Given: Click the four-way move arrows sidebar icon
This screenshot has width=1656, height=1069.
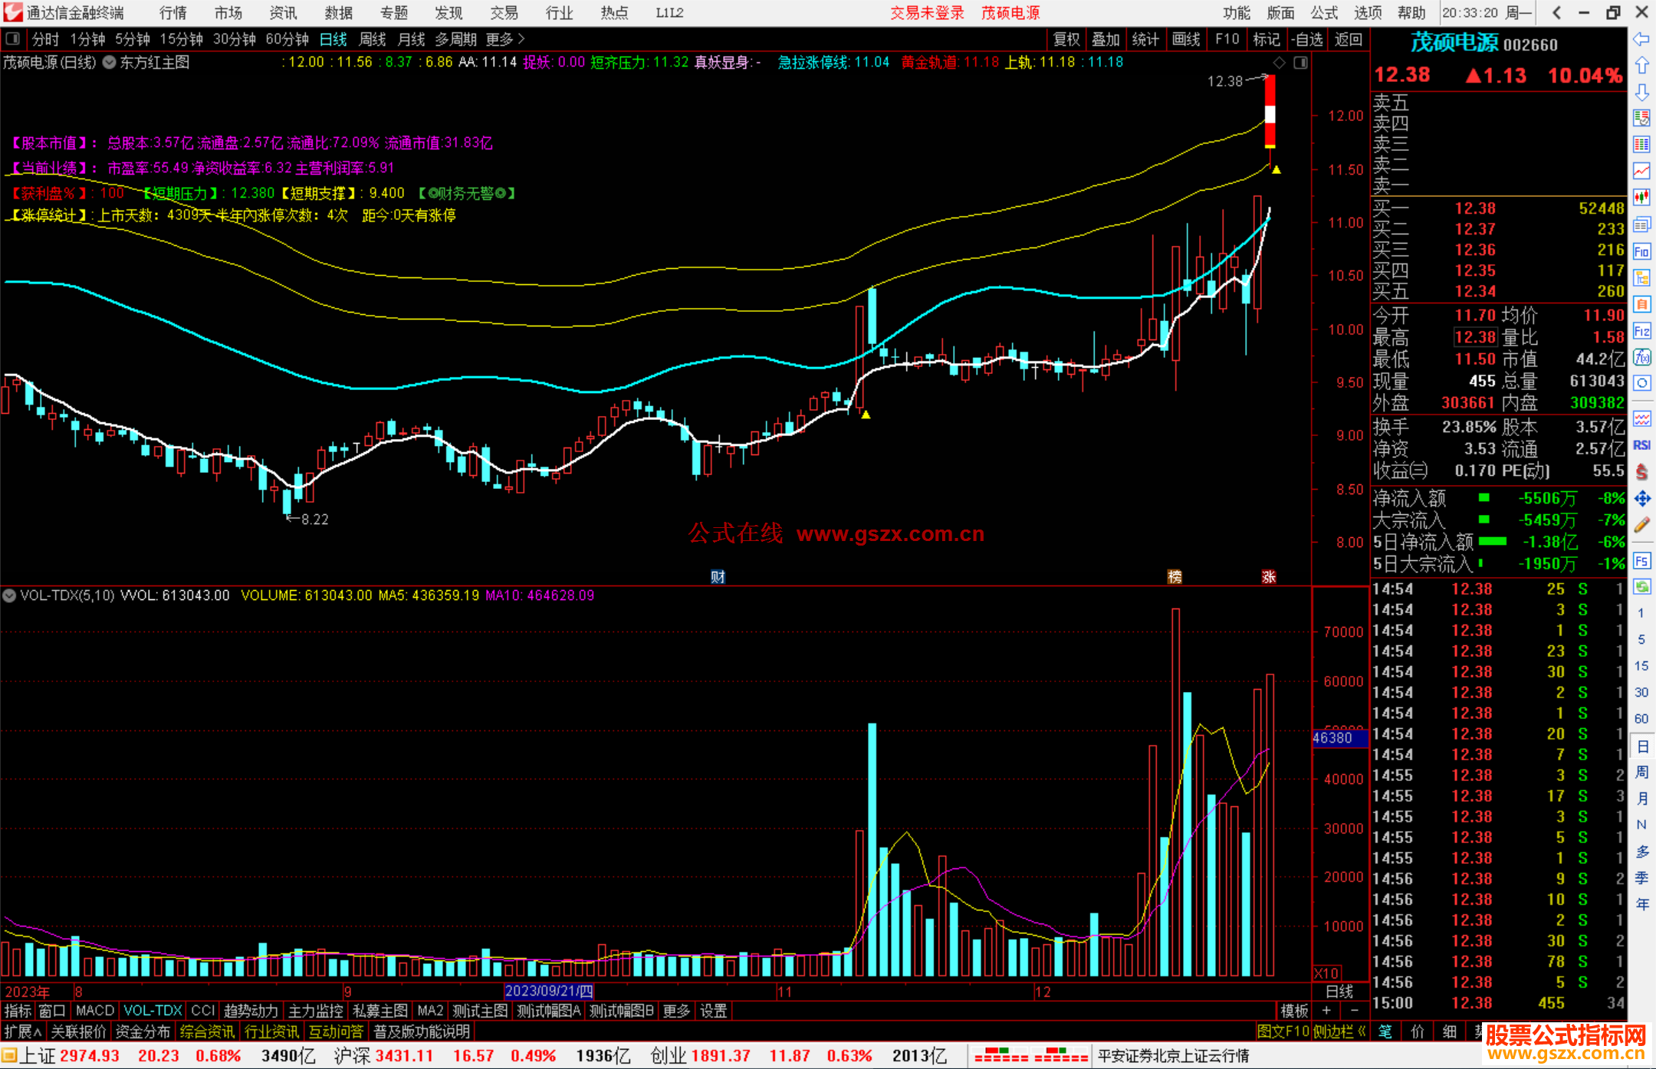Looking at the screenshot, I should (x=1641, y=499).
